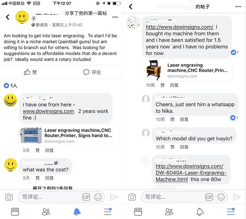Open GIF picker in right comment bar

coord(209,197)
